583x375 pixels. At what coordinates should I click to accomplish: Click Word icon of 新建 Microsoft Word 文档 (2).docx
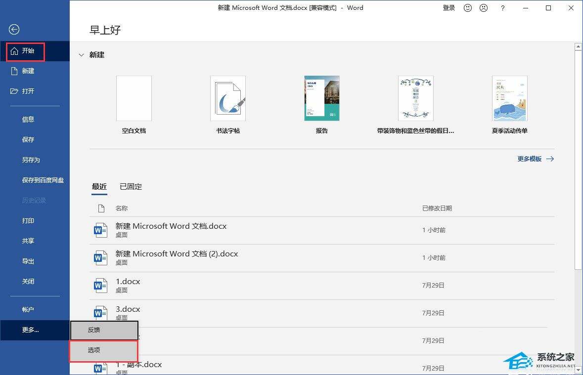click(x=100, y=257)
